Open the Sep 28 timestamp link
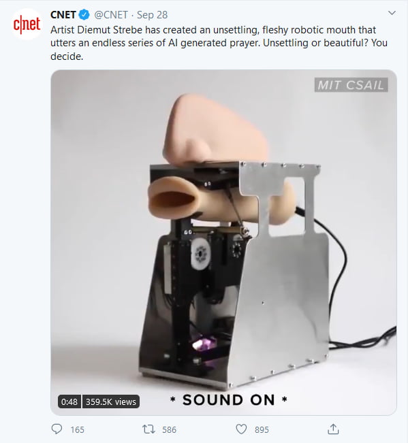Viewport: 408px width, 443px height. tap(152, 15)
